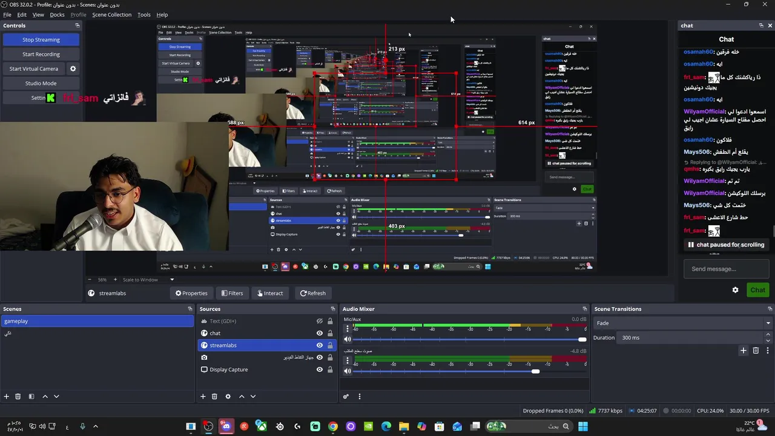The width and height of the screenshot is (775, 436).
Task: Pop out the Audio Mixer dock
Action: point(585,309)
